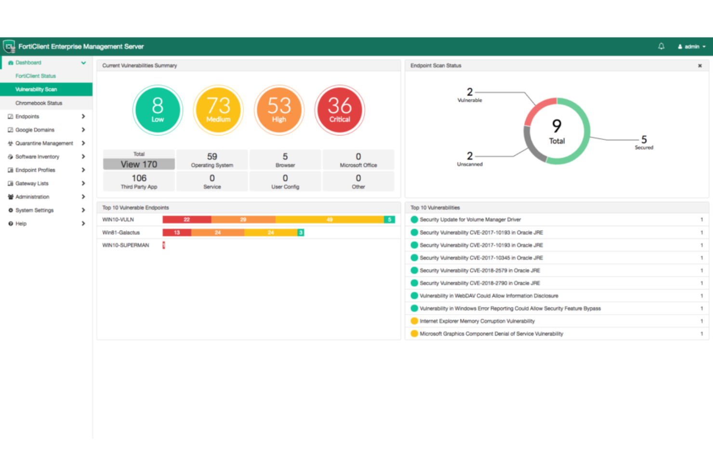Open Quarantine Management menu label
Screen dimensions: 713x476
click(44, 143)
